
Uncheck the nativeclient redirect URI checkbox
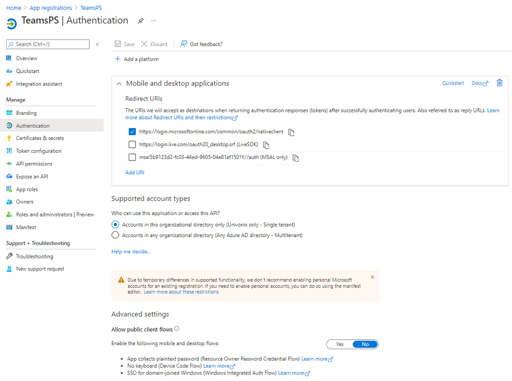click(132, 132)
